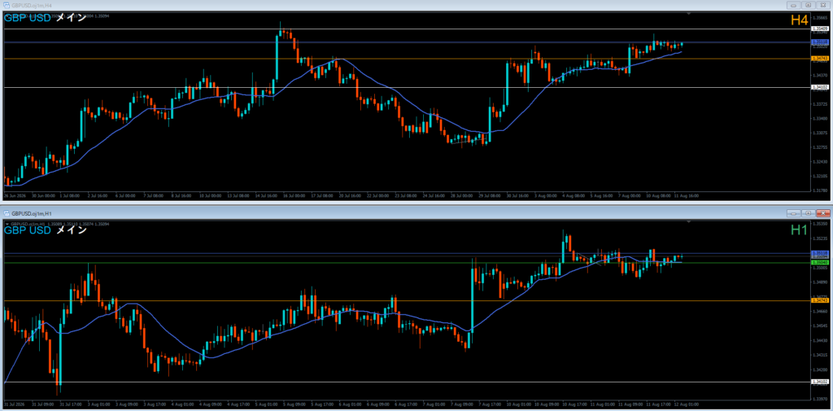Maximize the GBPUSD H1 chart window

[x=808, y=213]
